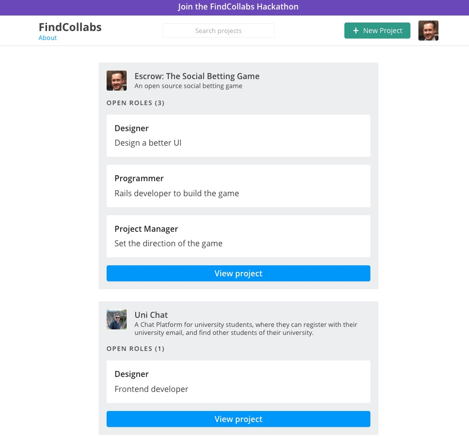The image size is (469, 437).
Task: Open the Uni Chat project title
Action: coord(151,315)
